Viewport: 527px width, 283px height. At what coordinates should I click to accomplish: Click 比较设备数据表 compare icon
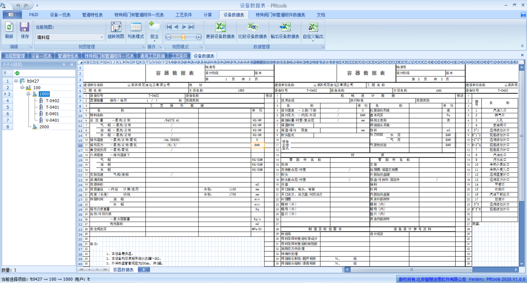tap(253, 27)
